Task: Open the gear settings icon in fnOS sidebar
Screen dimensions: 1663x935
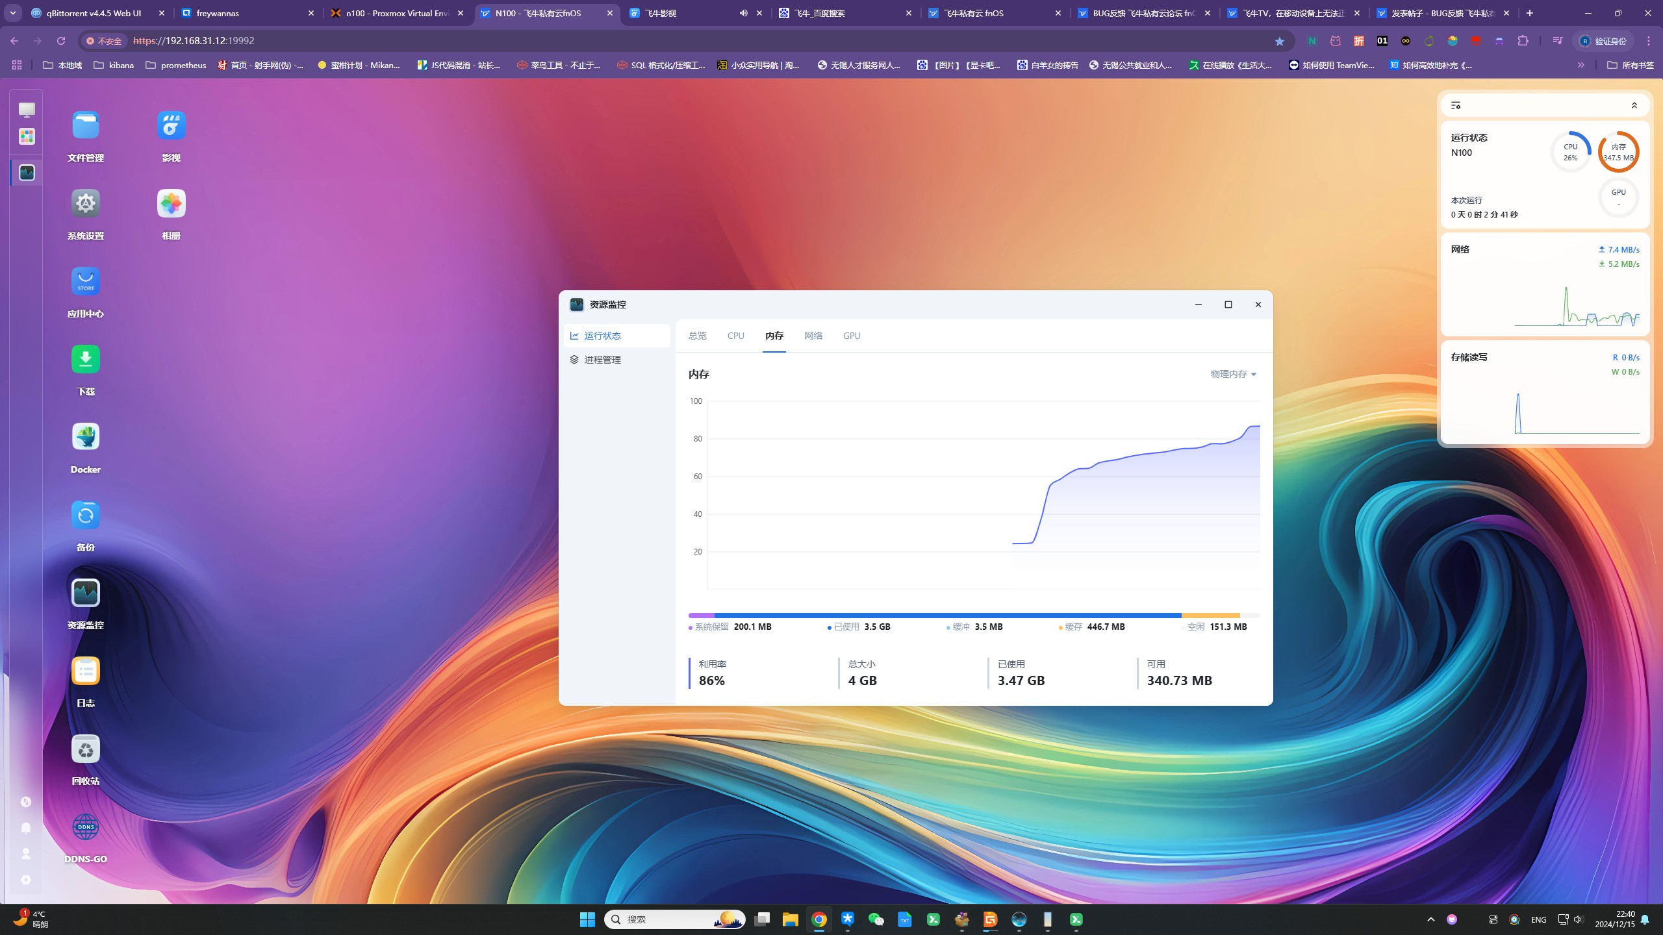Action: [26, 880]
